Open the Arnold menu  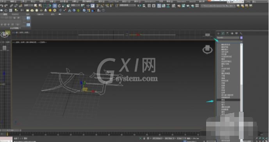tap(192, 2)
